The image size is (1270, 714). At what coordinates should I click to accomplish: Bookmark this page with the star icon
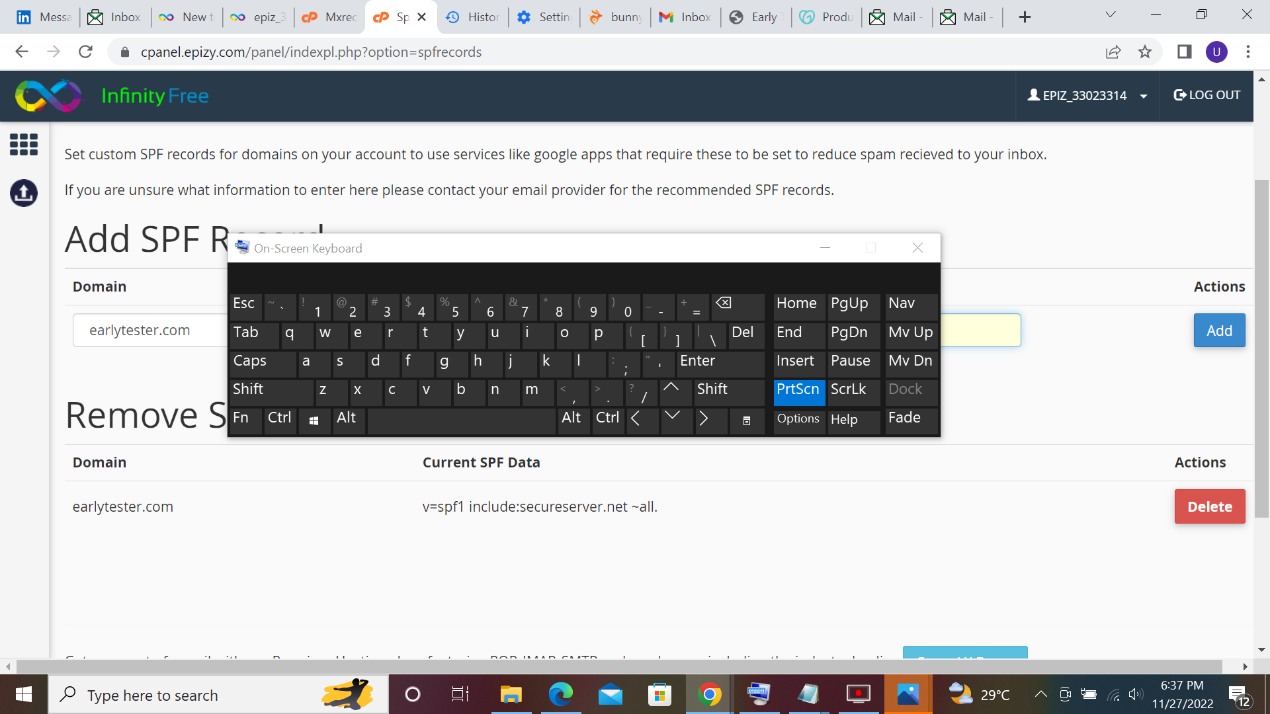tap(1145, 52)
